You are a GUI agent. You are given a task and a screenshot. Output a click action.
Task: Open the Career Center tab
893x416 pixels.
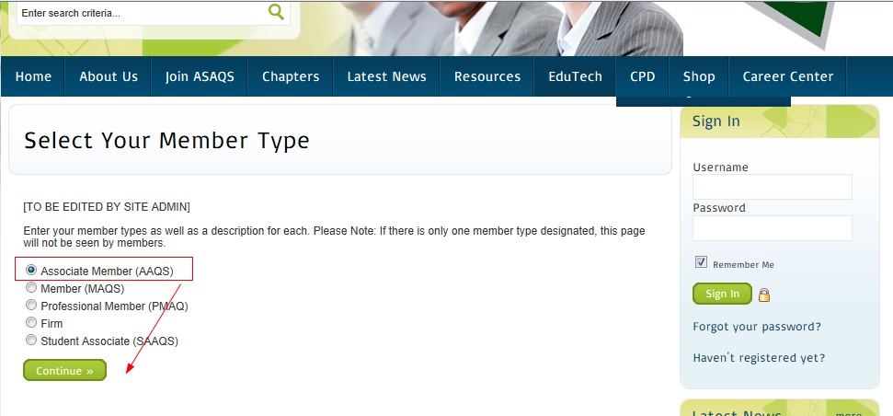point(787,76)
